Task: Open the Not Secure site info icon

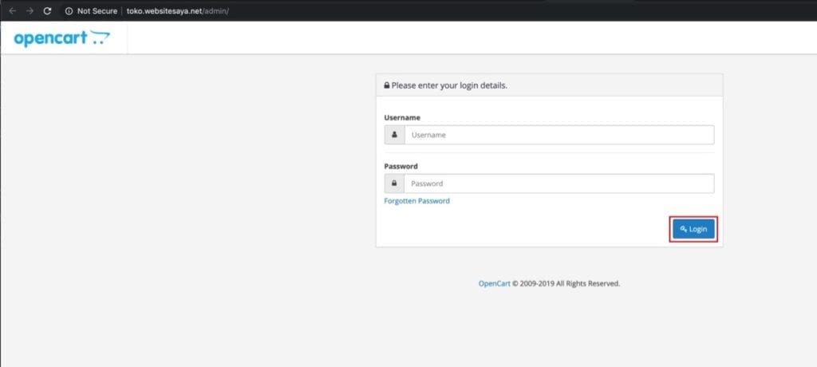Action: pyautogui.click(x=69, y=11)
